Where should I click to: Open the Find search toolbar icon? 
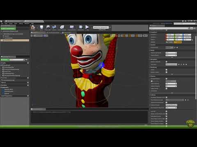[54, 27]
